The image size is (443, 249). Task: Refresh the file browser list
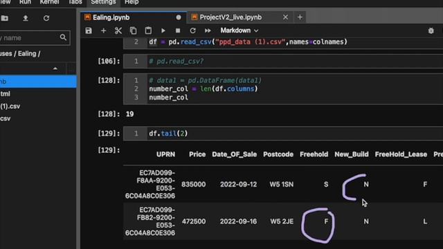(46, 19)
